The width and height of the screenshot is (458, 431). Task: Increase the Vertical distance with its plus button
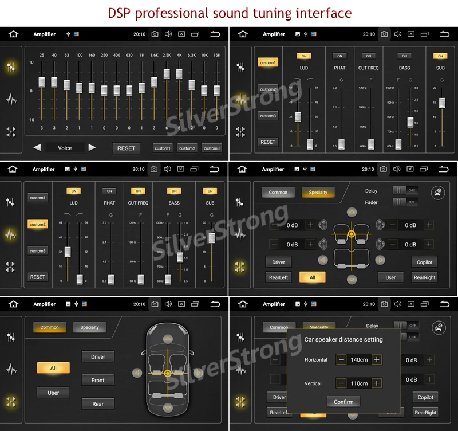coord(377,383)
